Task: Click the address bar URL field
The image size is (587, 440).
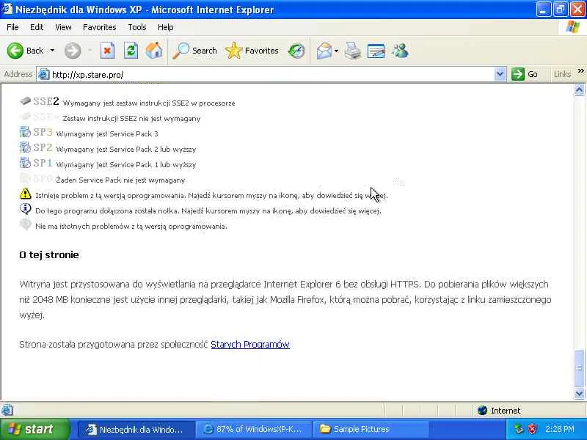Action: click(271, 75)
